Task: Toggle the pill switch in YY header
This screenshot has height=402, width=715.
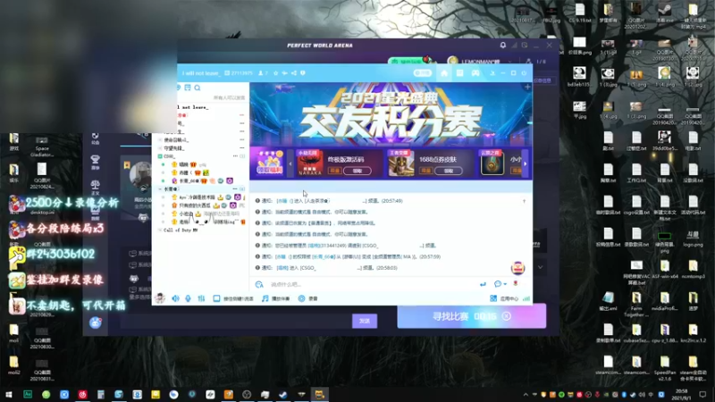Action: pos(422,73)
